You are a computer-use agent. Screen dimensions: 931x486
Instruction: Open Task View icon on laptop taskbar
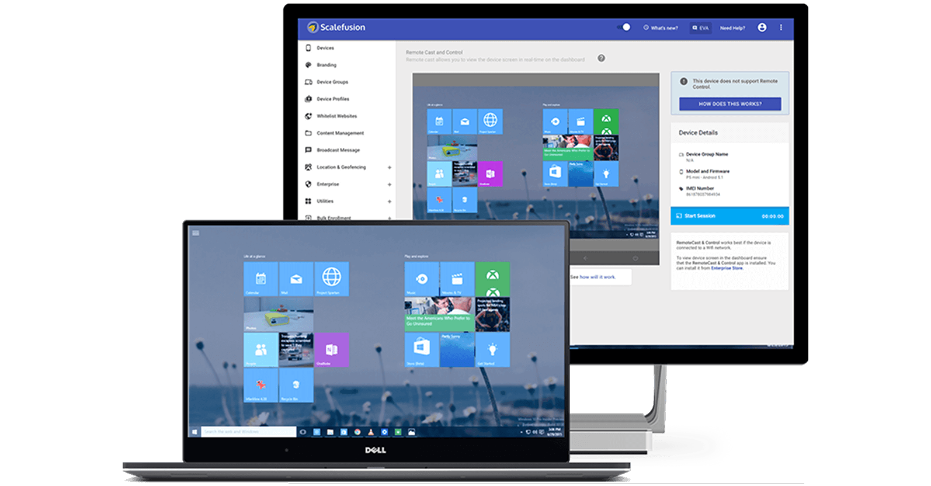click(303, 432)
